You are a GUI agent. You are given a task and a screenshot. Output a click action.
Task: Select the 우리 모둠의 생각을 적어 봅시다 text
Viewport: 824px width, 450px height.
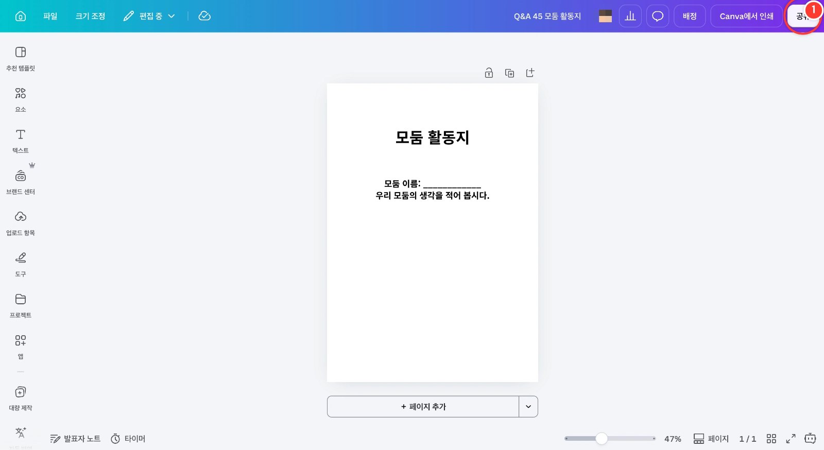click(433, 196)
